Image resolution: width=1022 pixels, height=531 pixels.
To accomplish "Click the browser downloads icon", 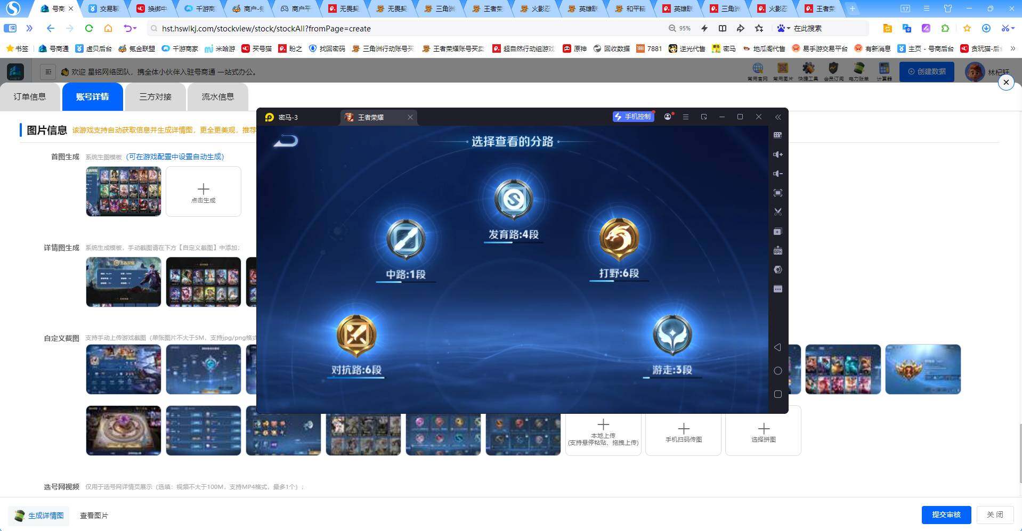I will (986, 28).
